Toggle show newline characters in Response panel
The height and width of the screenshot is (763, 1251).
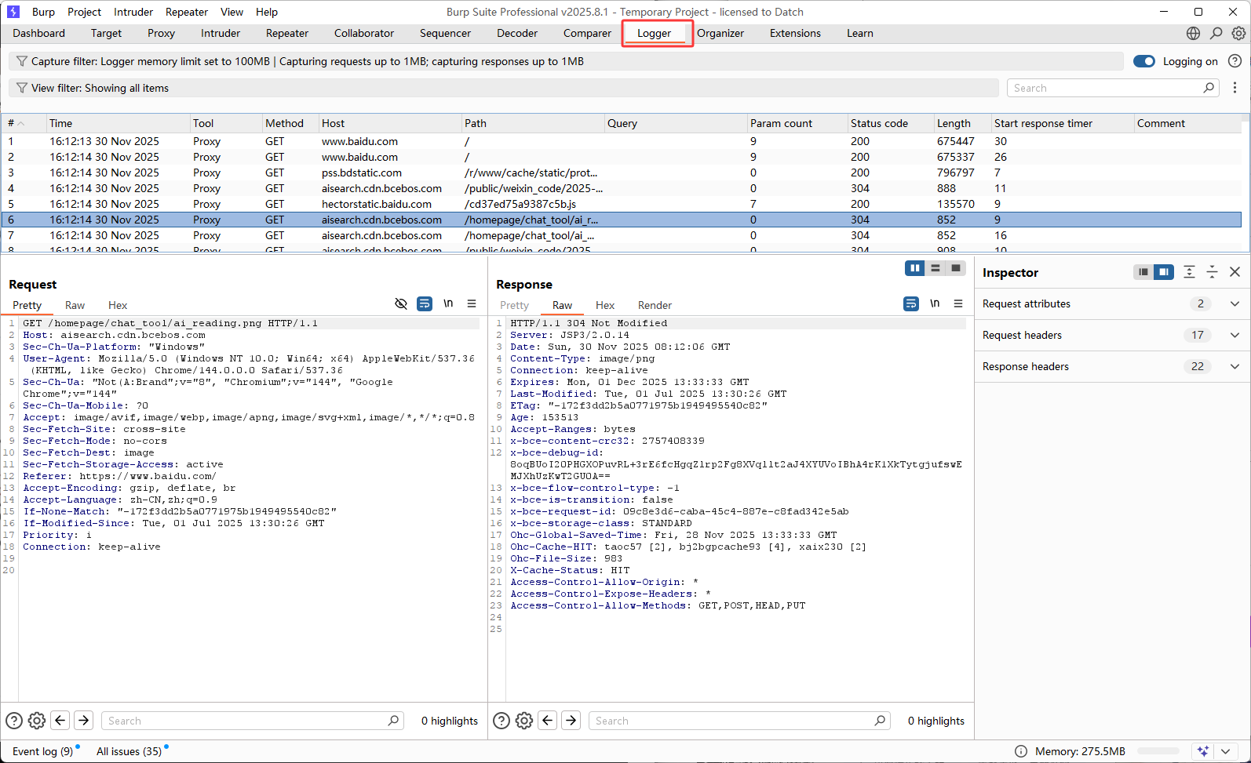click(935, 303)
